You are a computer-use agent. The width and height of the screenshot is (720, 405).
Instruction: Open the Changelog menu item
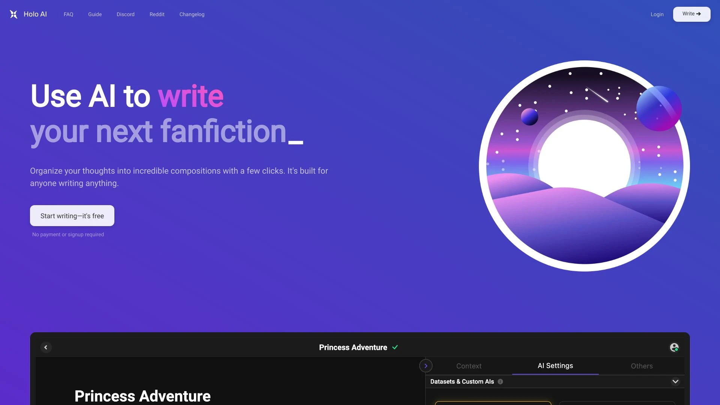click(x=192, y=14)
